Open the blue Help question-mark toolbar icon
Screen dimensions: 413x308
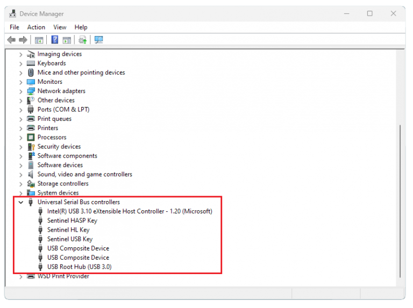[55, 40]
